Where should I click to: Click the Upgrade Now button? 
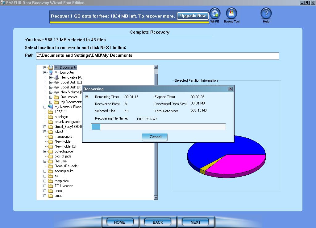click(193, 16)
